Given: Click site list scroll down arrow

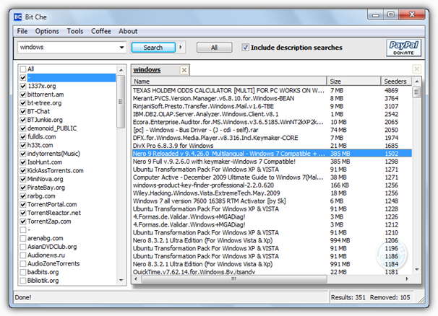Looking at the screenshot, I should coord(121,280).
